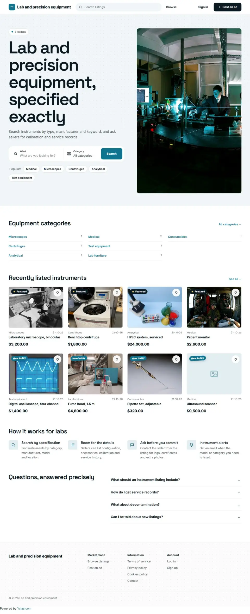This screenshot has width=250, height=614.
Task: Click the Ask before you commit chat icon
Action: [132, 445]
